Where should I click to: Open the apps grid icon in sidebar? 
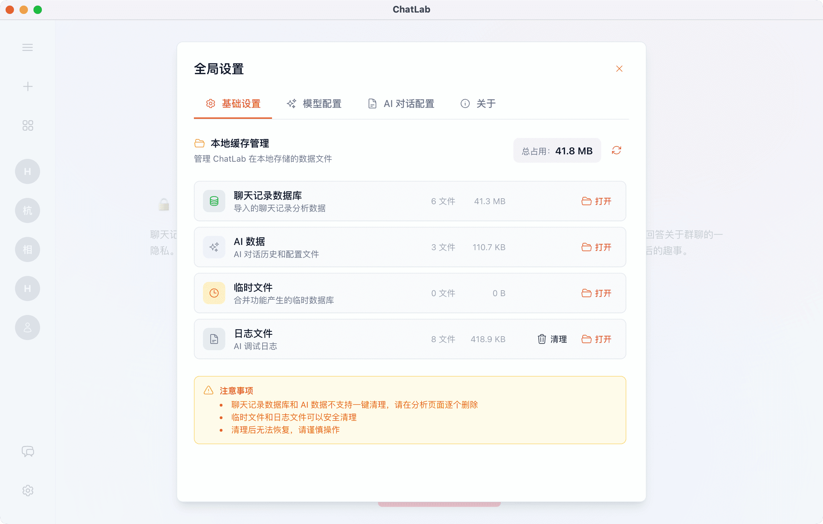[28, 125]
